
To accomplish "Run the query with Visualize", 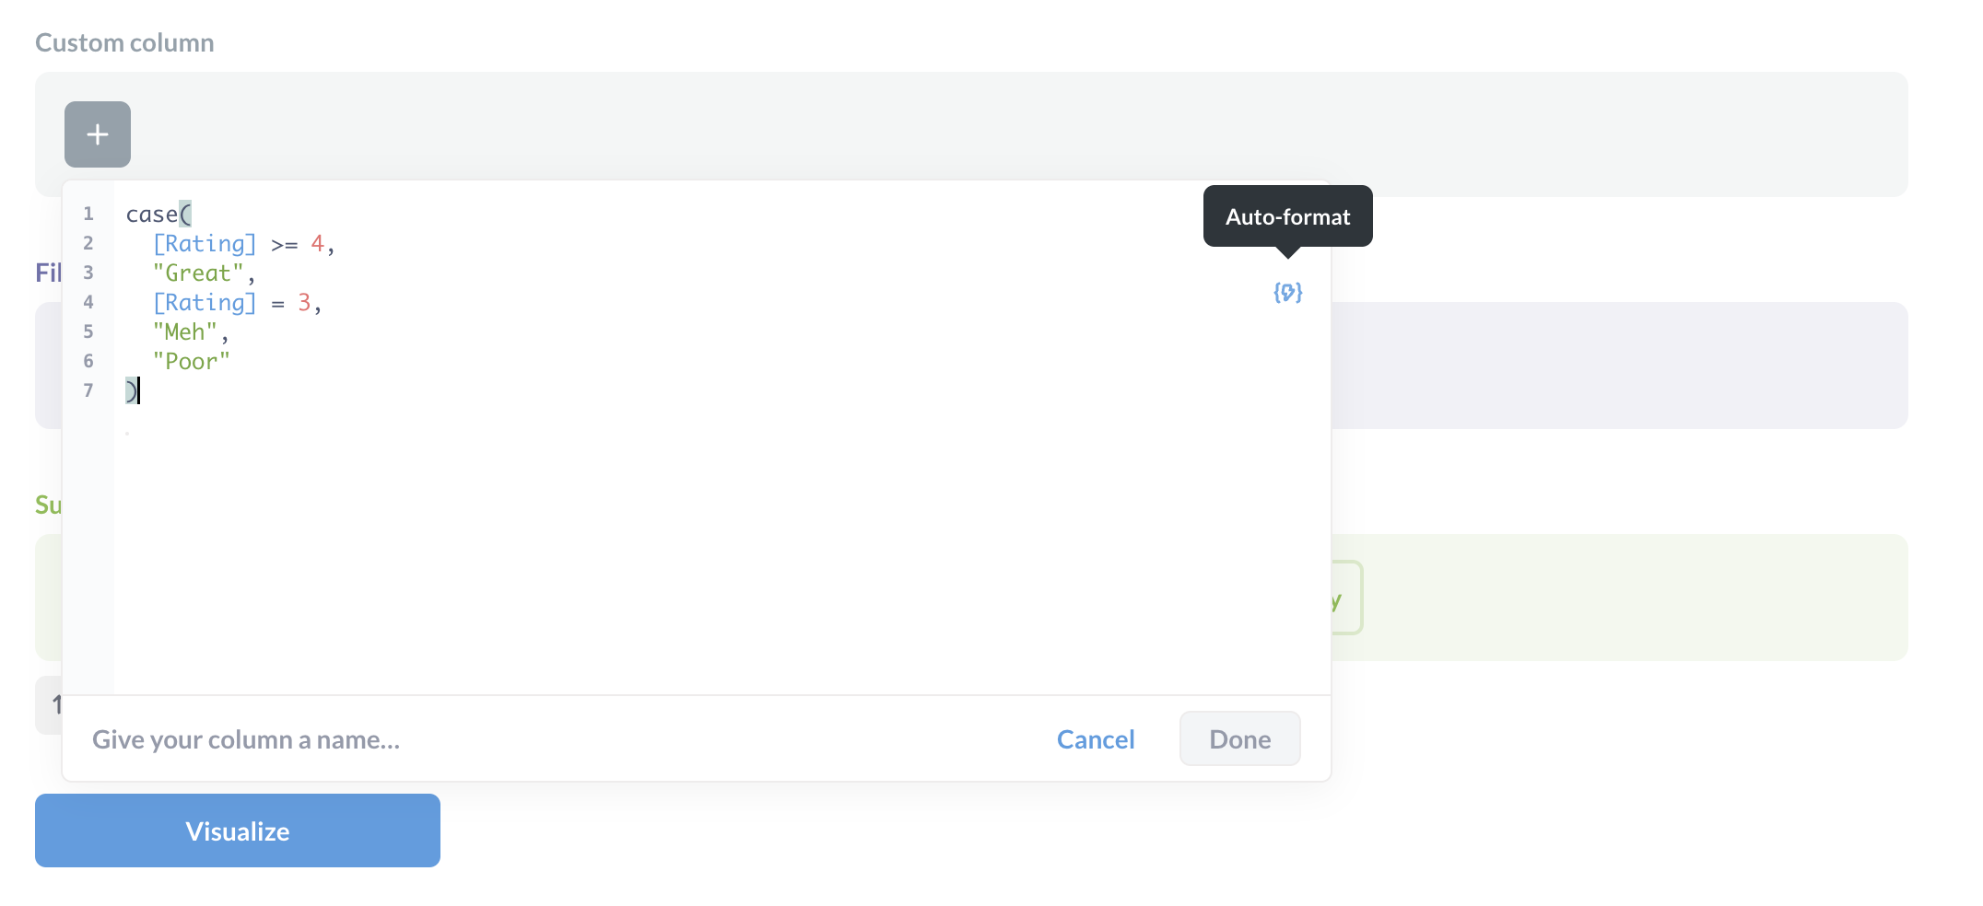I will coord(238,830).
